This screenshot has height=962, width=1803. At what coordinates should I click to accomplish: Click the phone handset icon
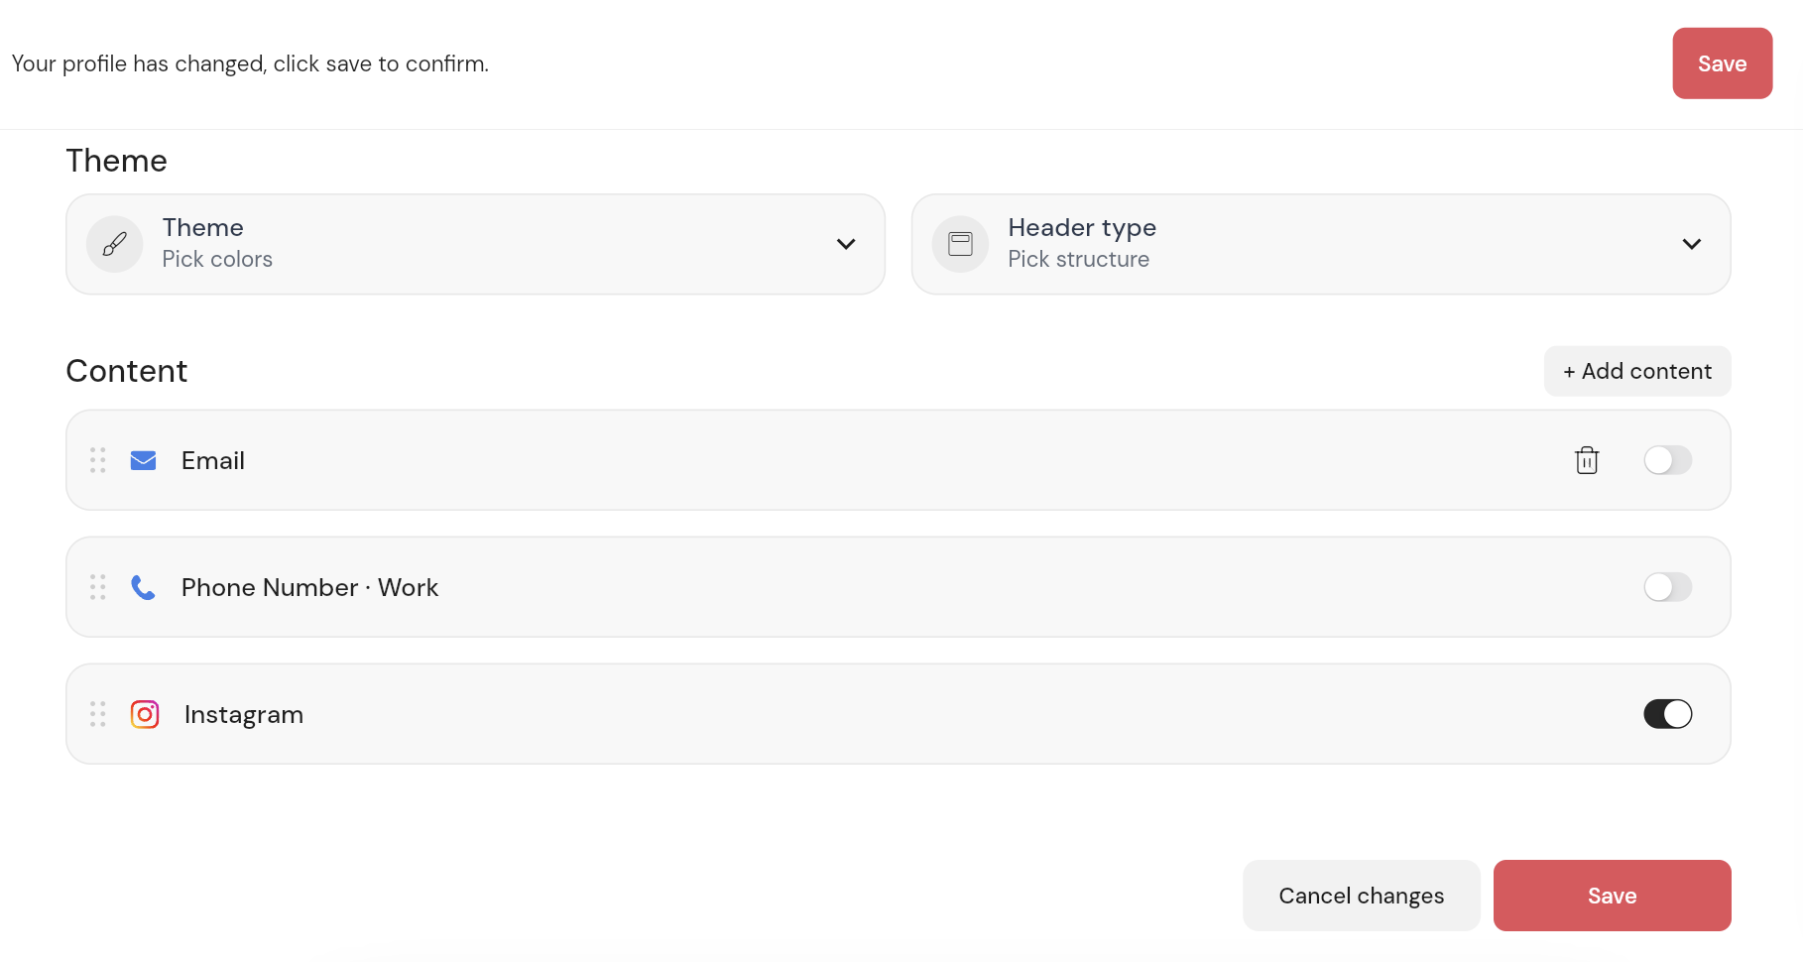pos(144,587)
